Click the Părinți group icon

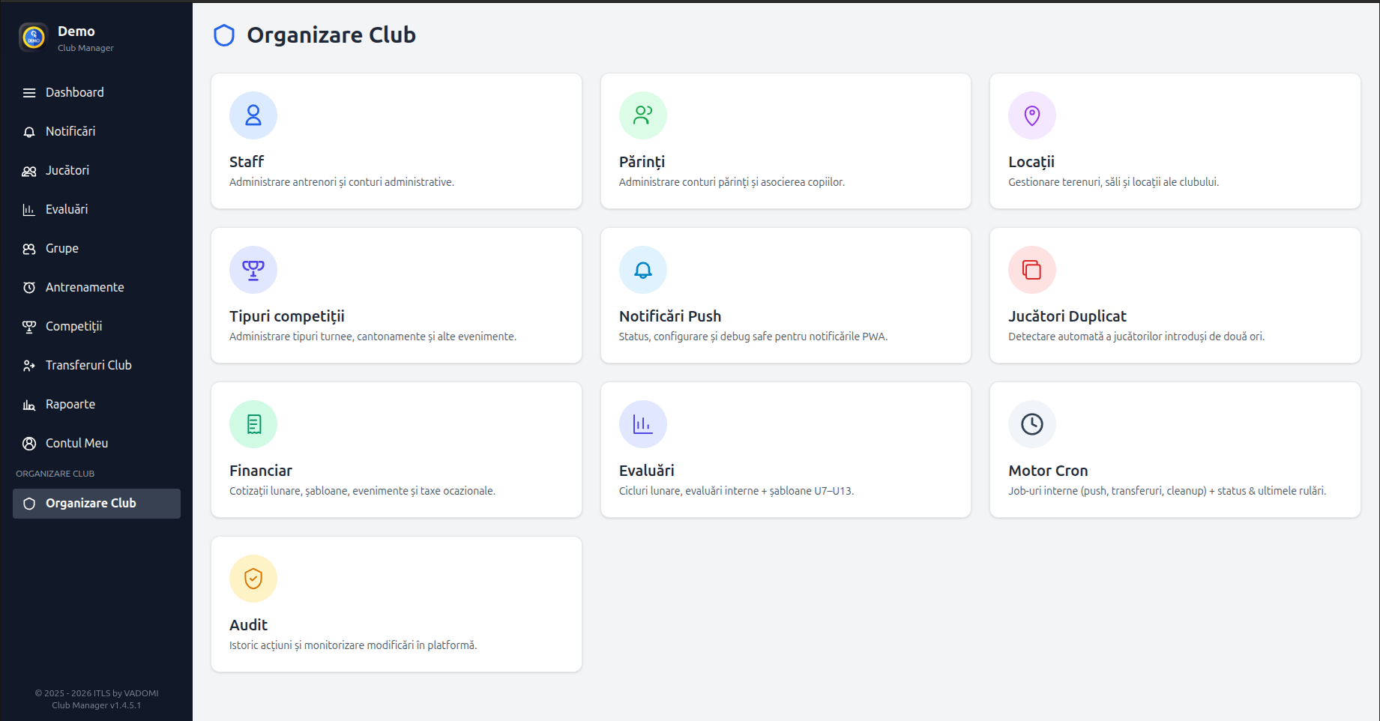point(642,115)
